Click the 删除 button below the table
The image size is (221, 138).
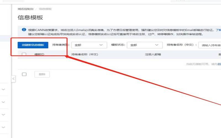(x=42, y=74)
